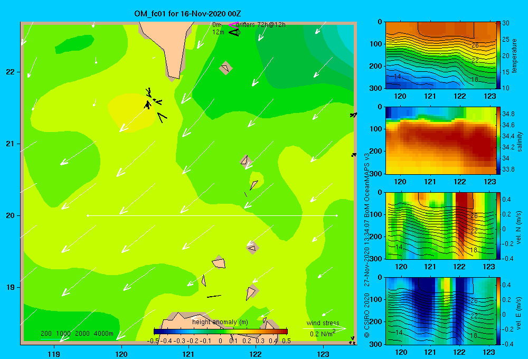Click the temperature colorbar
This screenshot has height=359, width=528.
(498, 55)
